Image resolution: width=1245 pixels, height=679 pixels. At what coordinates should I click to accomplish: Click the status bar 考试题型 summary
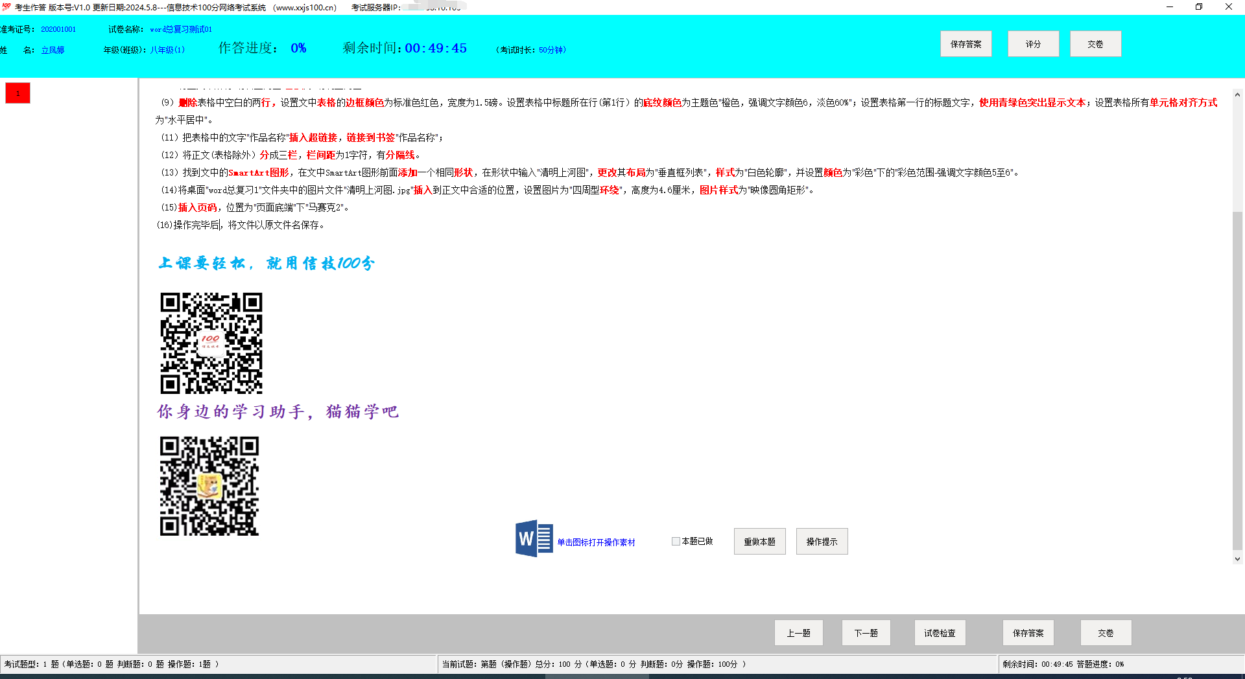coord(112,664)
